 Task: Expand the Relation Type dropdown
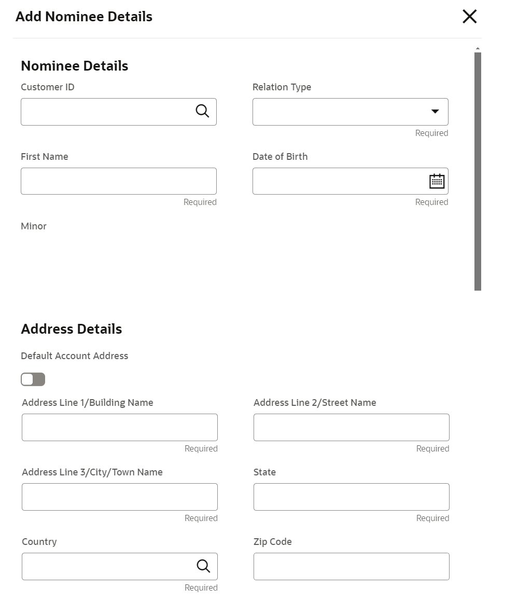435,112
